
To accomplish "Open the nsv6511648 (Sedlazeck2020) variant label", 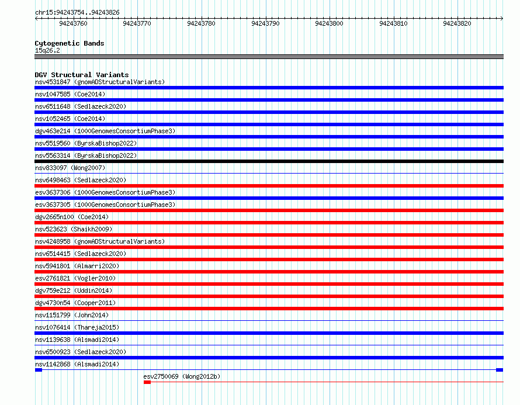I will pyautogui.click(x=81, y=106).
